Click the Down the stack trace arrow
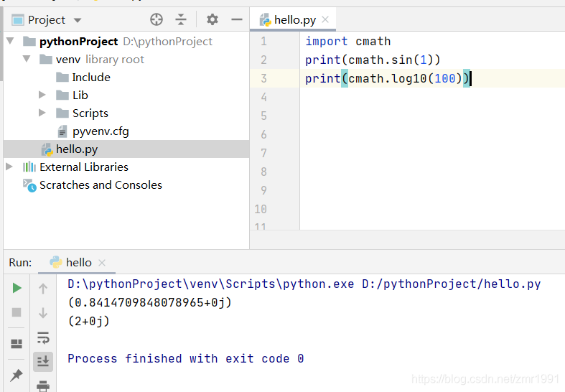This screenshot has width=565, height=392. click(43, 312)
